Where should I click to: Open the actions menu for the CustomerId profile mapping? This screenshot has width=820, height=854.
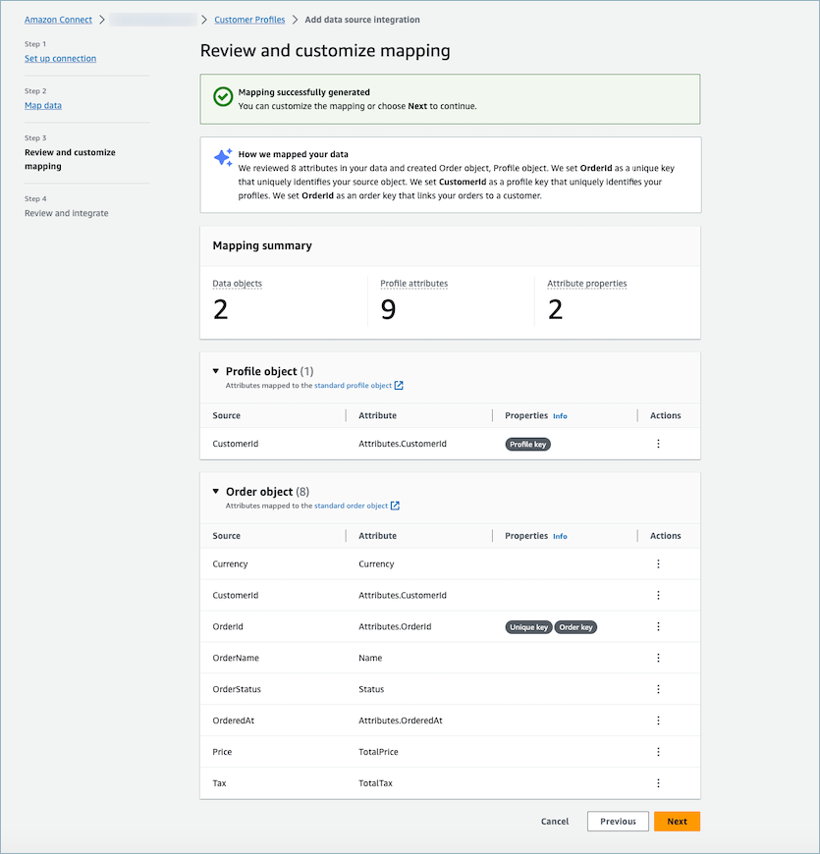coord(659,444)
